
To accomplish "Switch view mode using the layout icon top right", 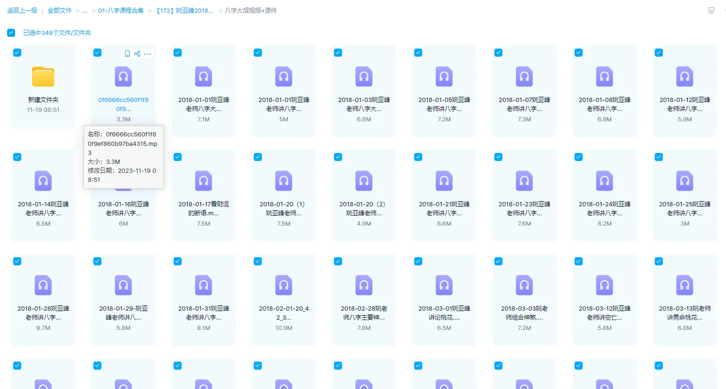I will (x=712, y=10).
